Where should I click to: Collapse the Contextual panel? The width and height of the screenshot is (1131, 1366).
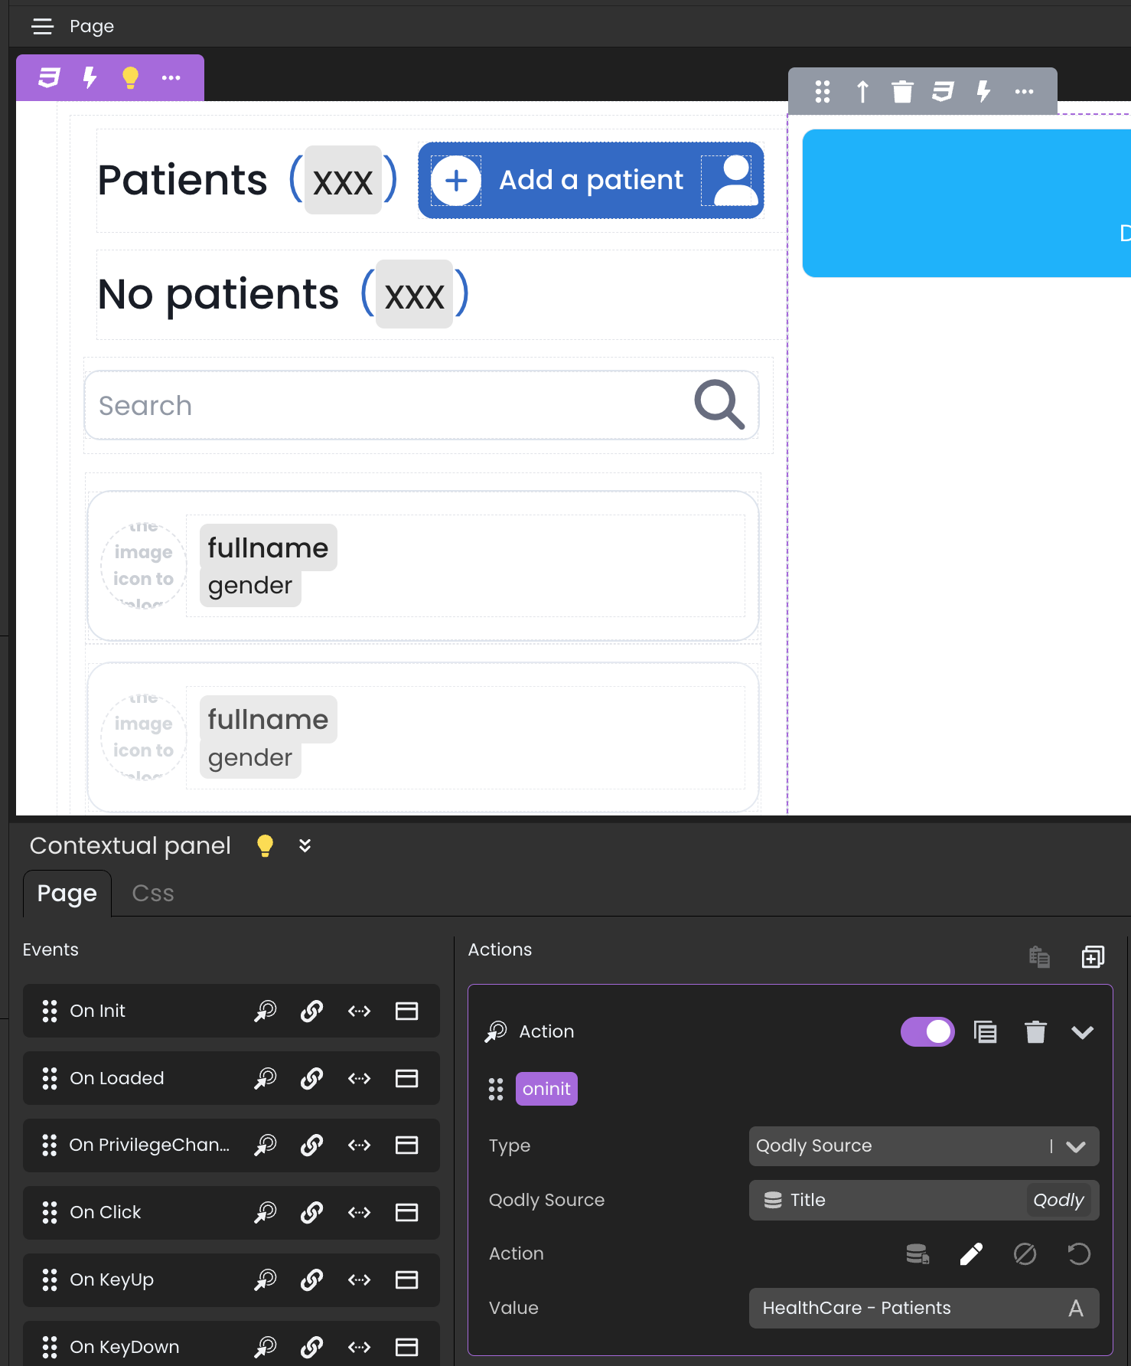tap(305, 845)
